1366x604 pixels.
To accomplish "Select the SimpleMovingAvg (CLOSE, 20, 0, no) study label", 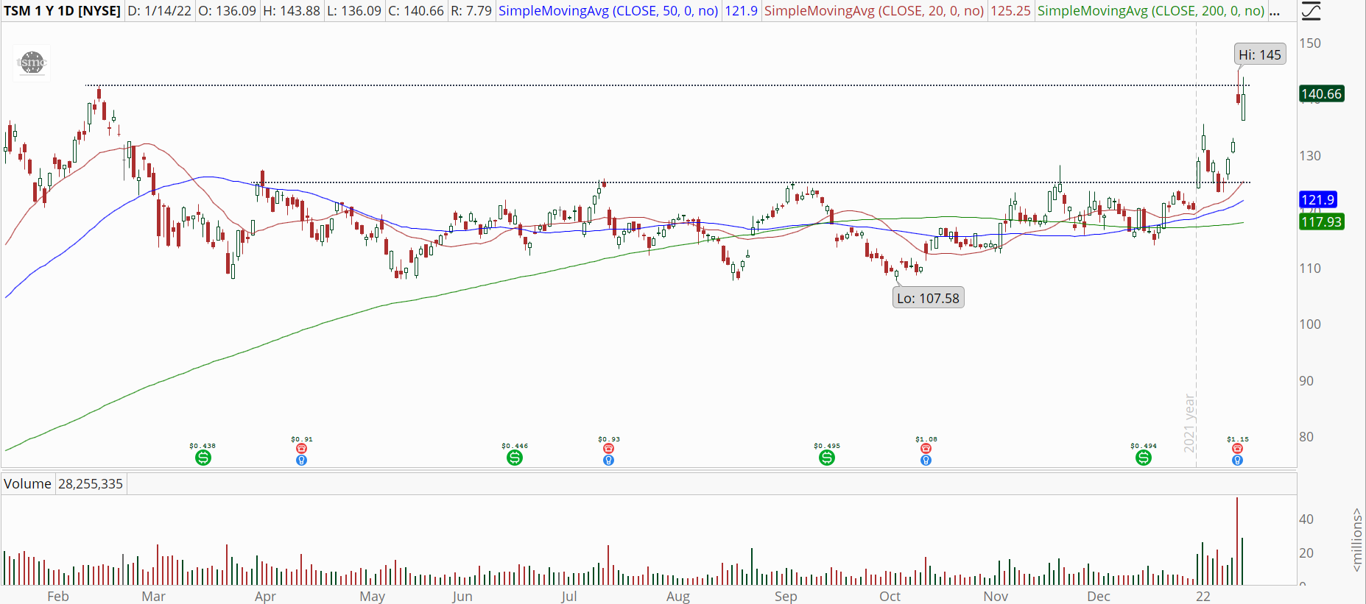I will [x=874, y=11].
